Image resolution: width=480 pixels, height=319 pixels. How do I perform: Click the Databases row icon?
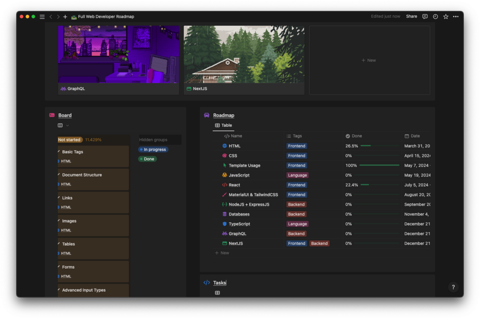tap(224, 214)
